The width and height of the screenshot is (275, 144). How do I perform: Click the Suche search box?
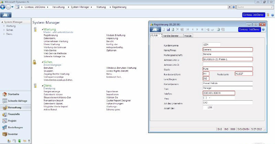click(255, 7)
